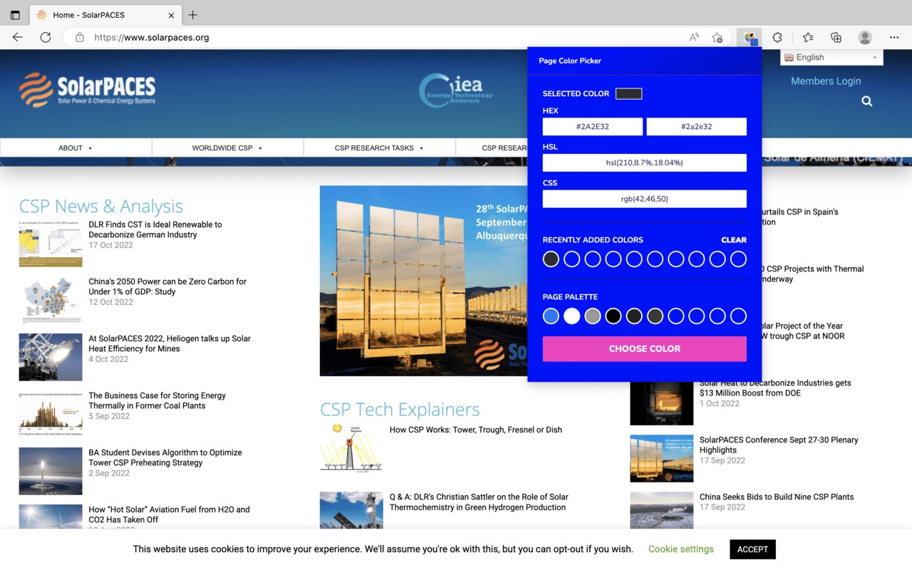912x570 pixels.
Task: Click the Heliogen article thumbnail
Action: (x=51, y=358)
